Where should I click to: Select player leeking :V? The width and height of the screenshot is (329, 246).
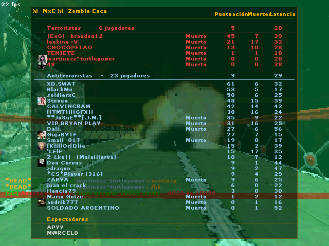pos(62,42)
